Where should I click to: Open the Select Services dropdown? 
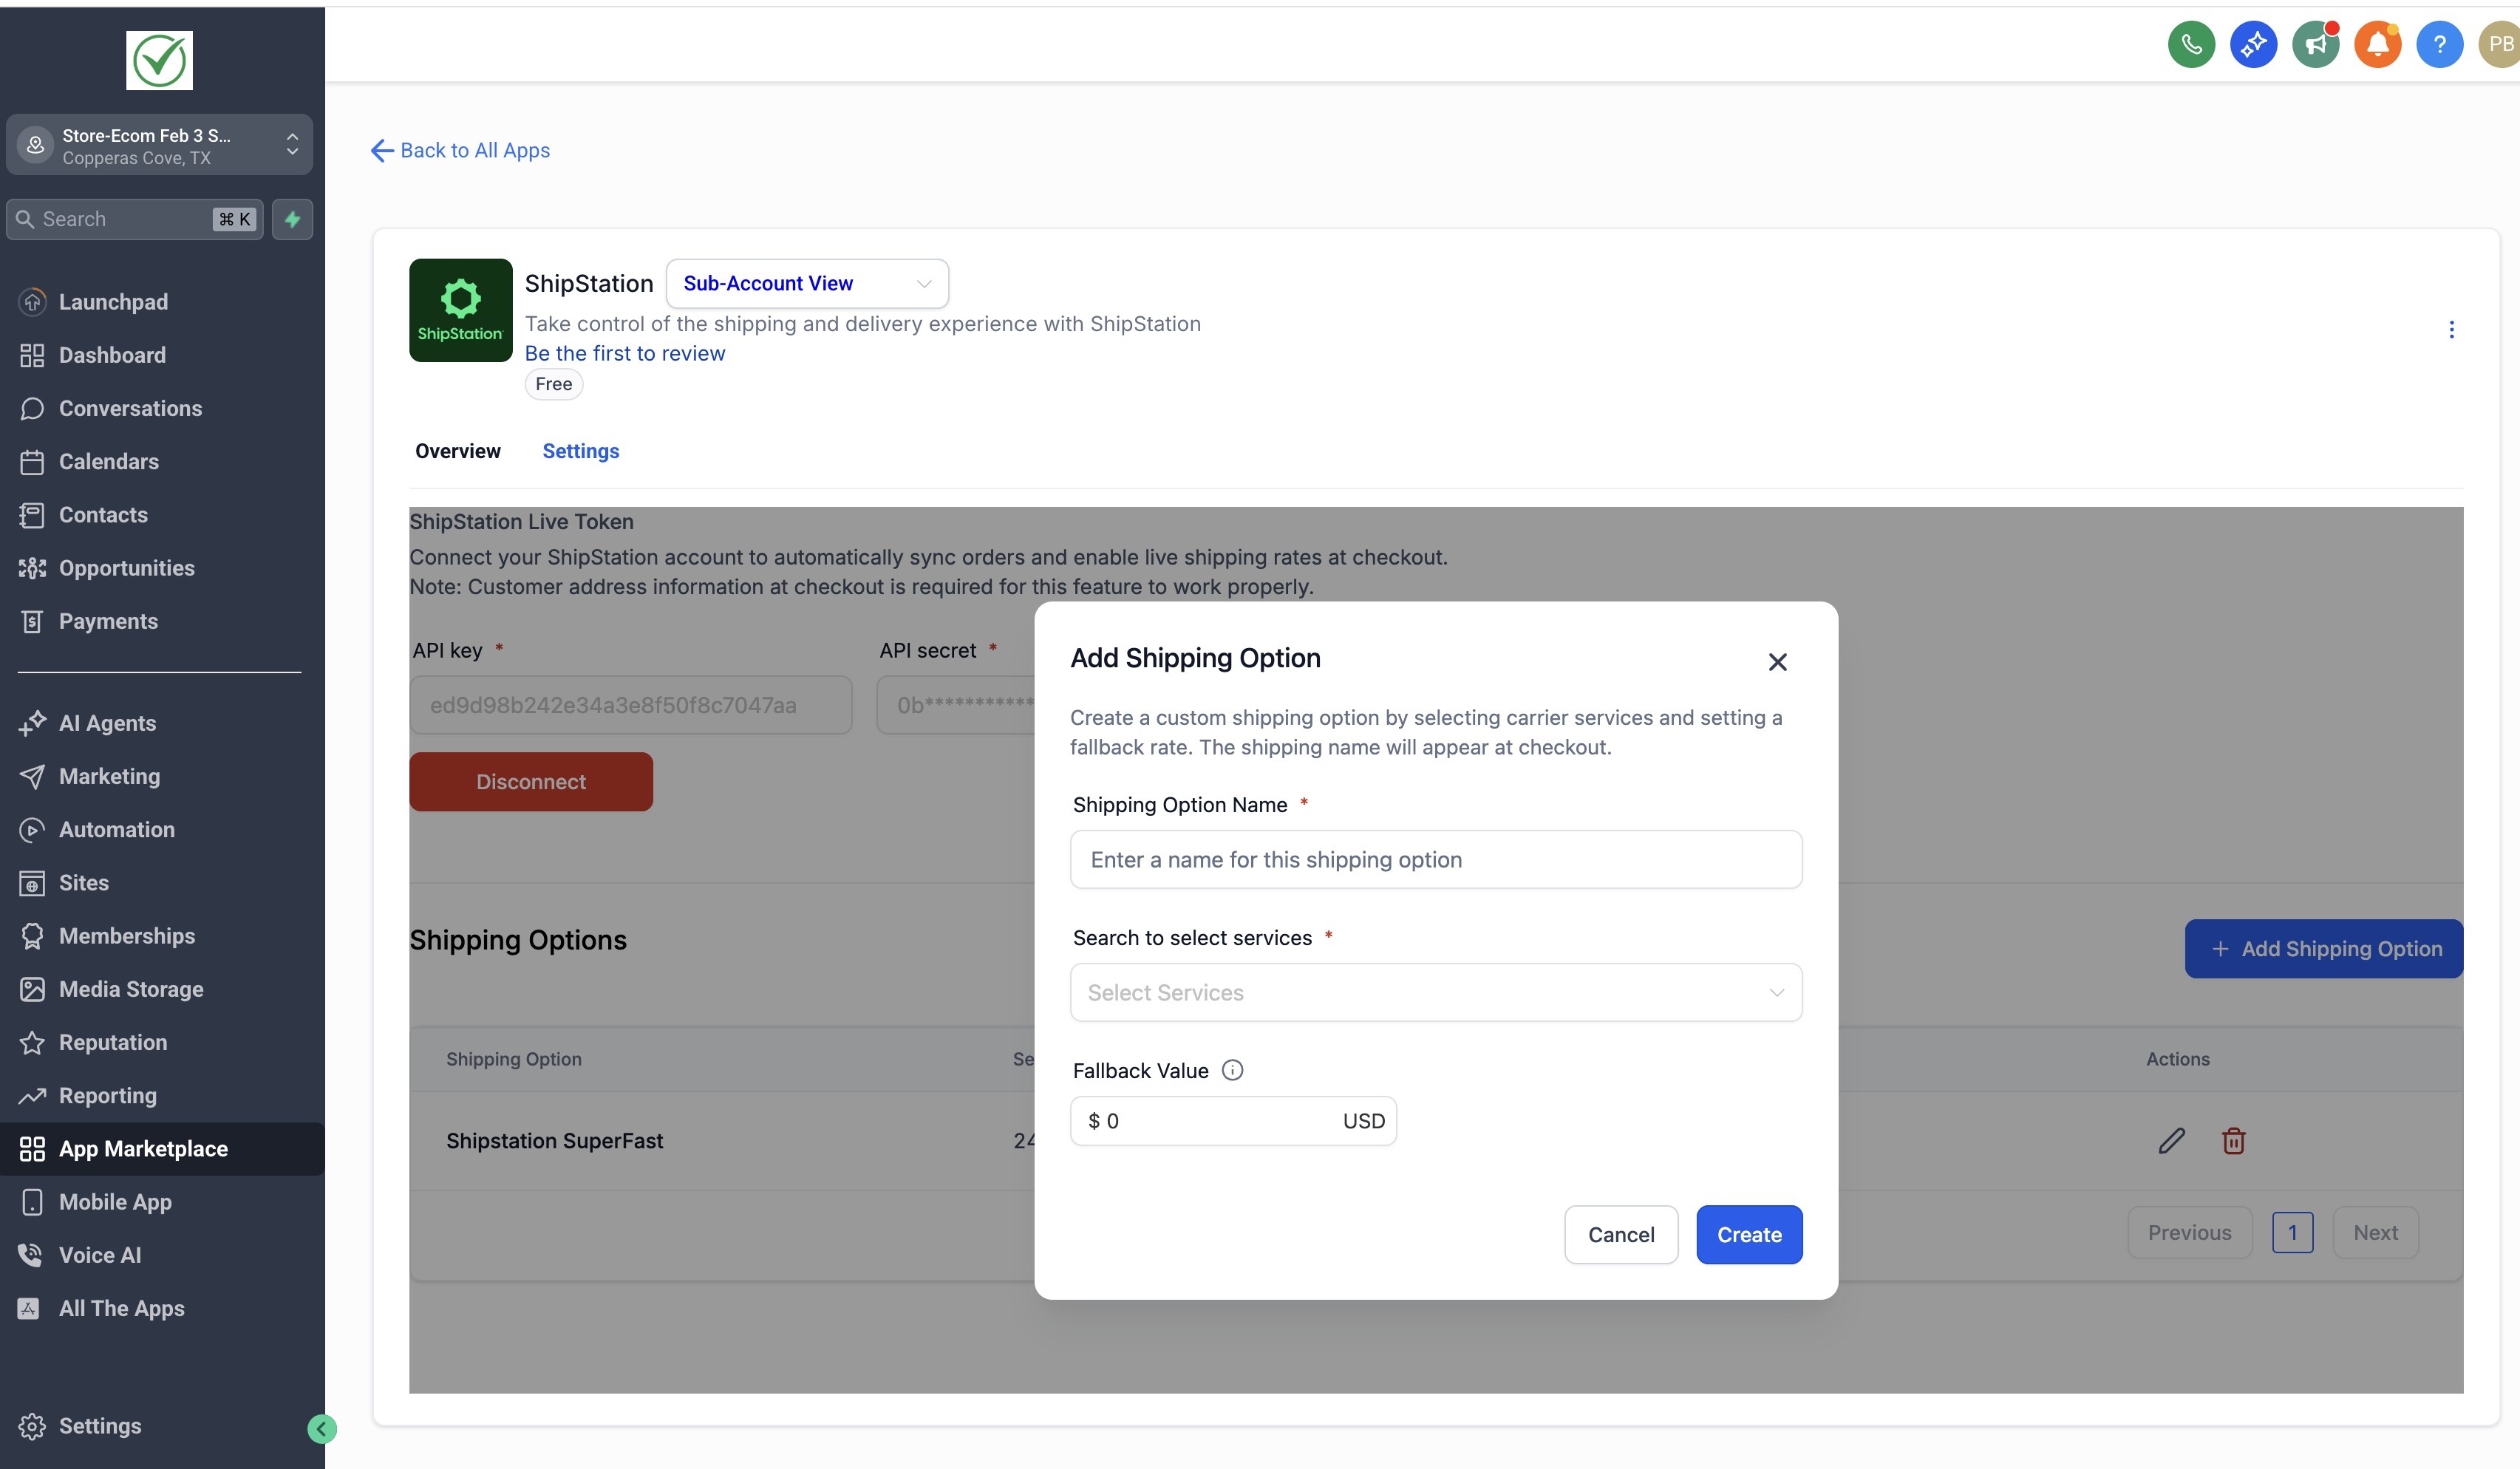(1435, 992)
